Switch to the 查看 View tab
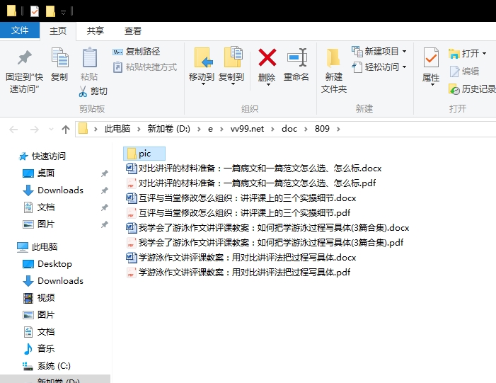The height and width of the screenshot is (383, 496). click(132, 30)
